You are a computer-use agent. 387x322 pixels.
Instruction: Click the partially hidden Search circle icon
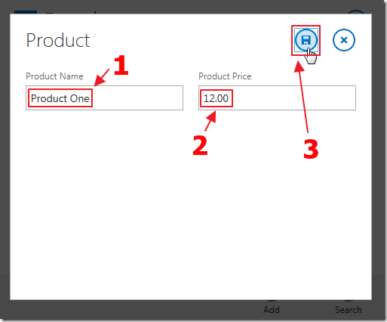tap(349, 300)
